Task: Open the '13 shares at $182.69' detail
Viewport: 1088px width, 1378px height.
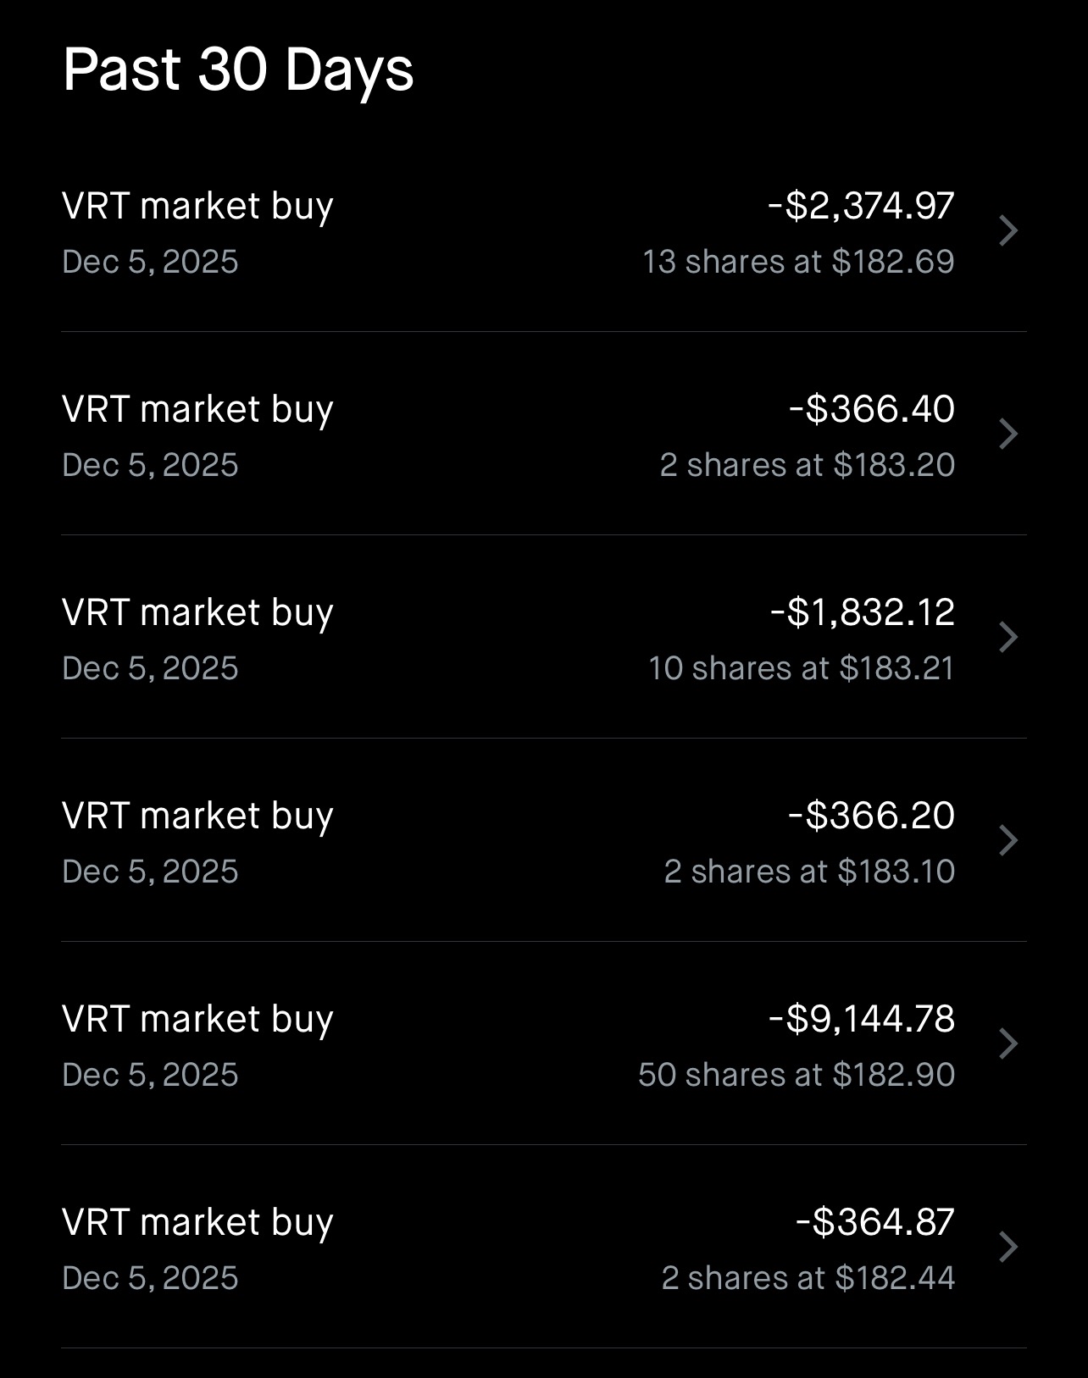Action: [x=798, y=262]
